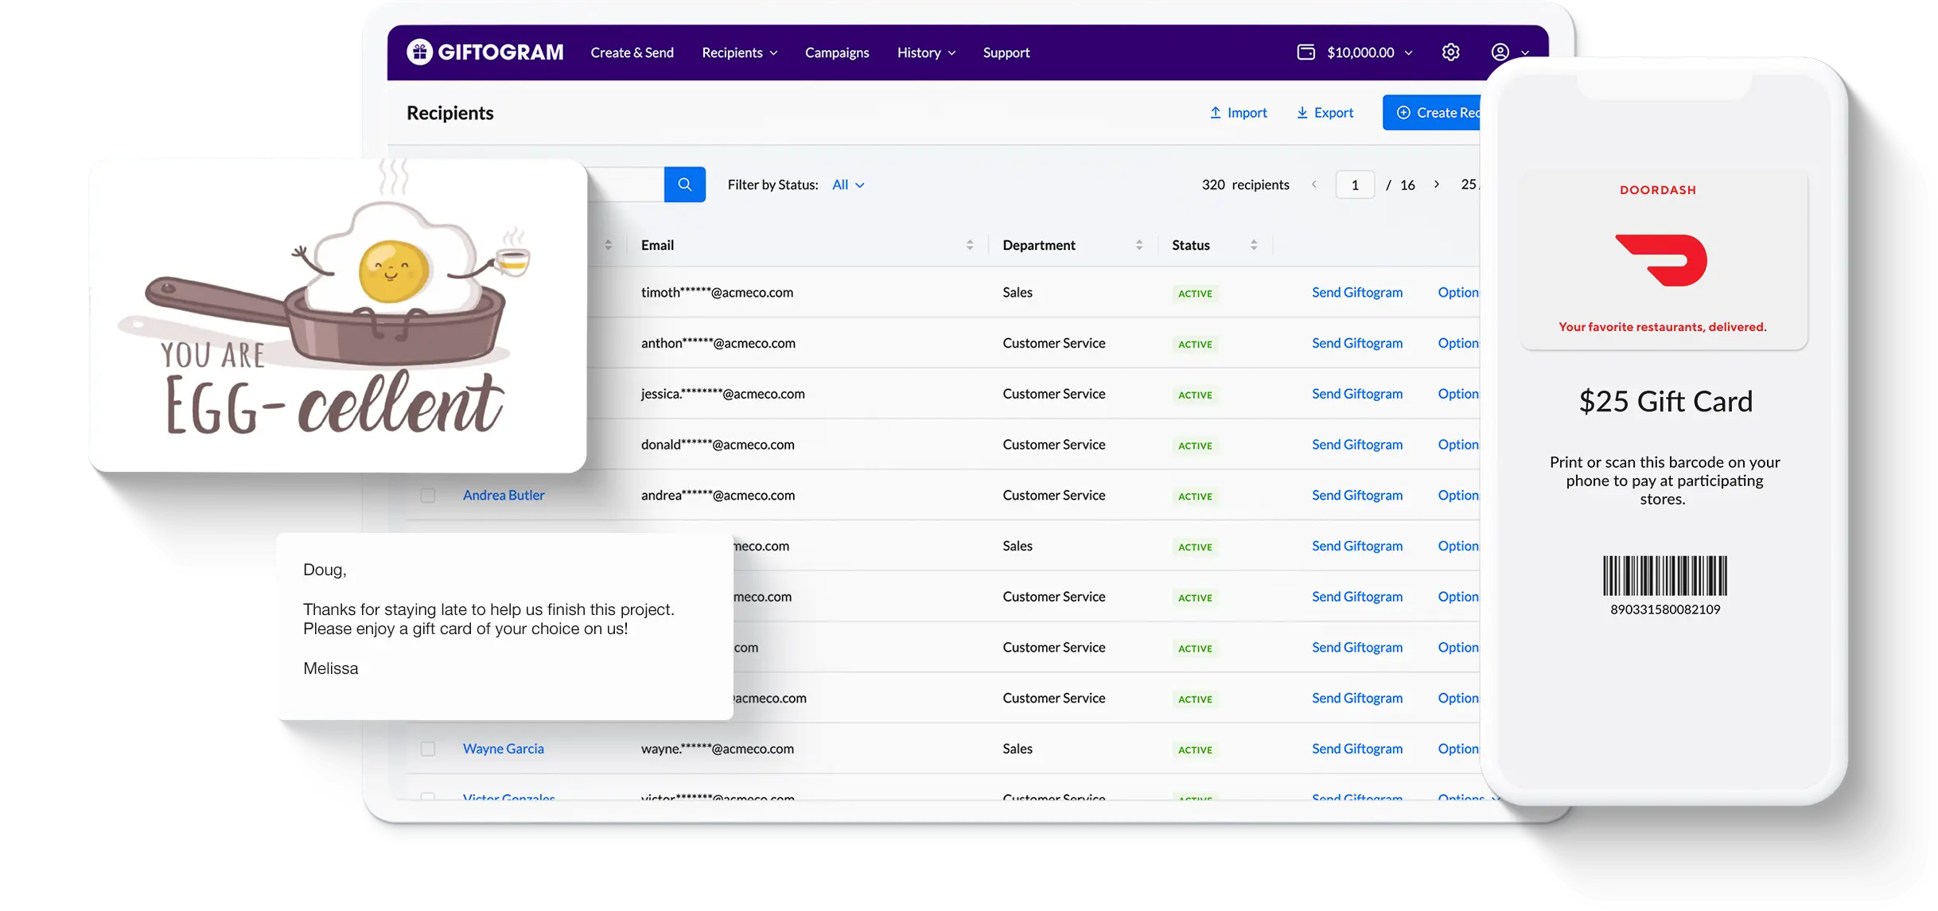Click the Status column sort arrows
Viewport: 1938px width, 911px height.
[1254, 245]
